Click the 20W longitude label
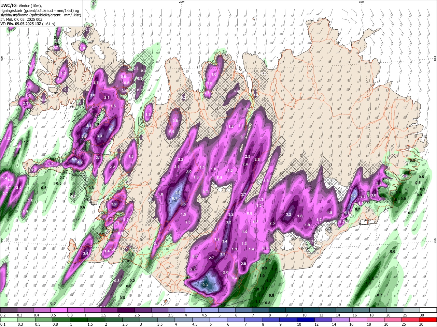Viewport: 437px width, 327px height. [182, 2]
